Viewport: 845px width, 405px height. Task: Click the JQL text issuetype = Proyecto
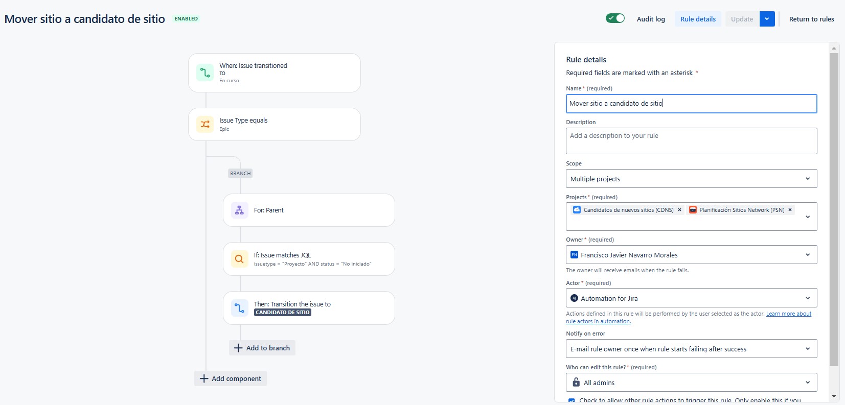(313, 264)
